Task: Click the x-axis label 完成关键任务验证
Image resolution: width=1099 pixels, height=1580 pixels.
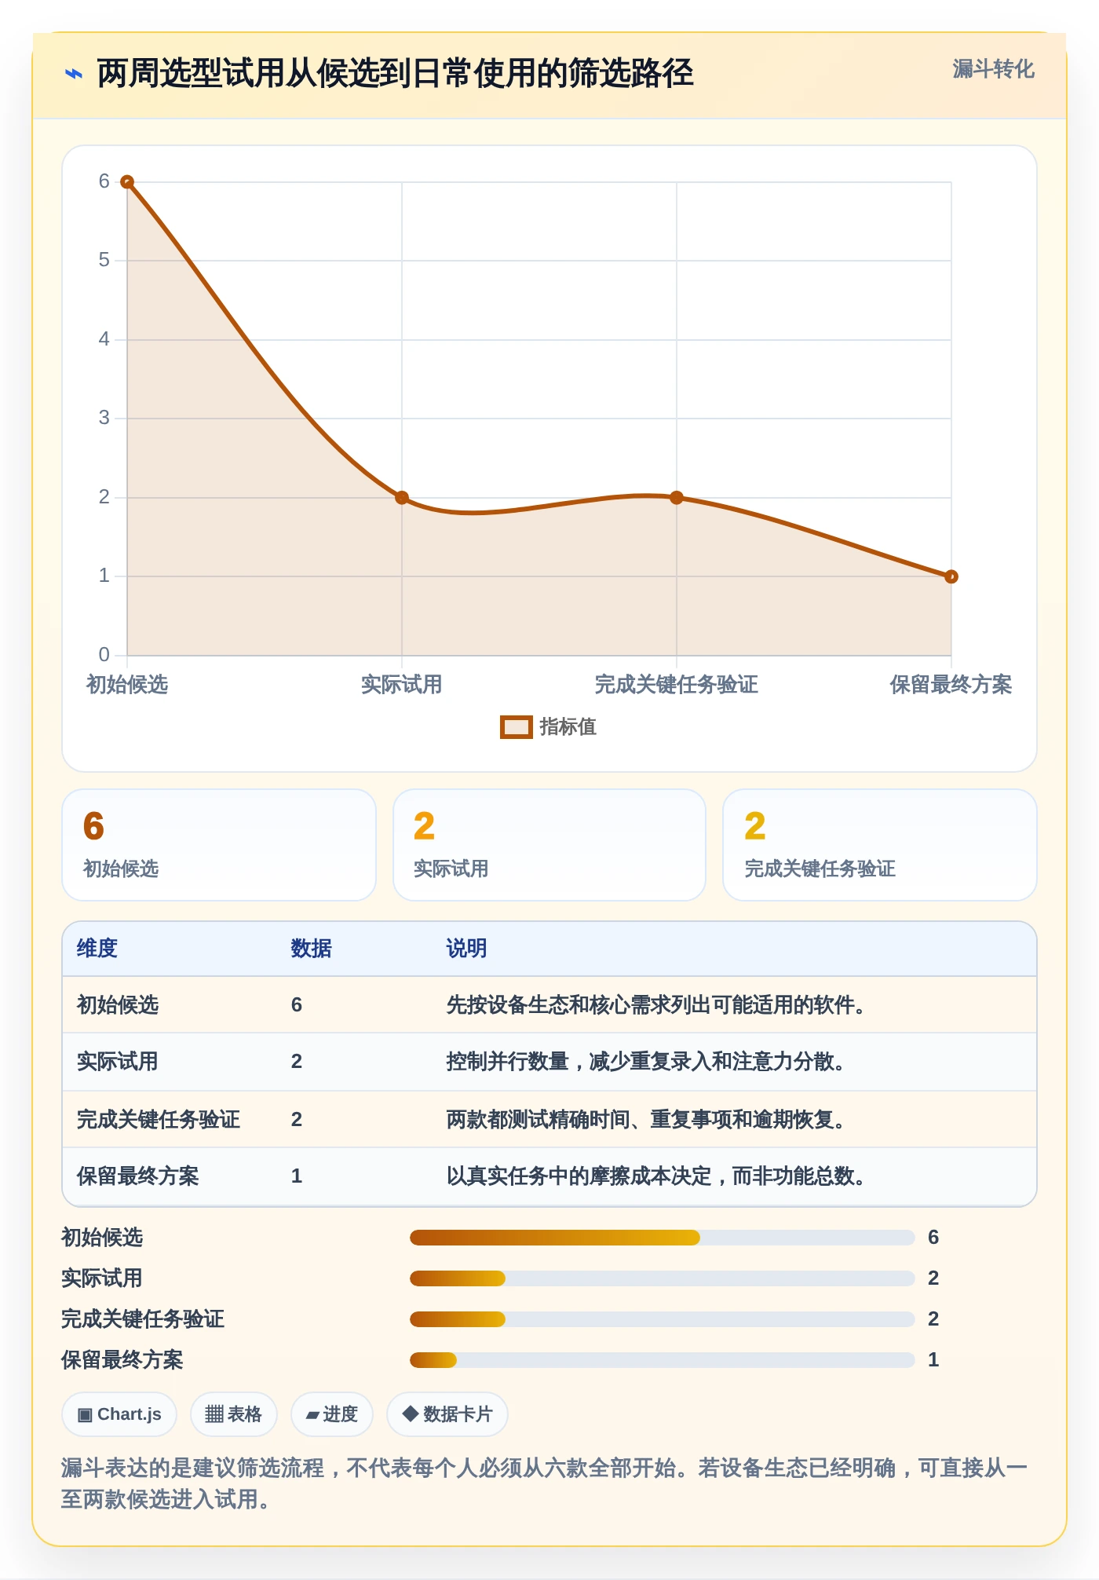Action: pos(677,685)
